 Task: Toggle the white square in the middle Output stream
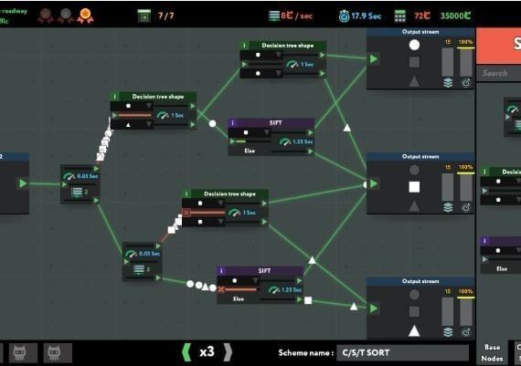414,187
